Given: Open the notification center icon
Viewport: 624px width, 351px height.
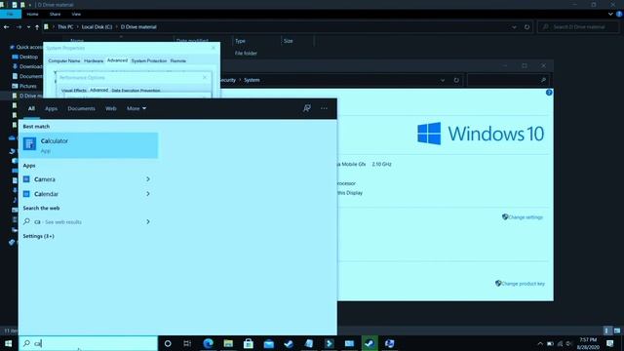Looking at the screenshot, I should click(610, 343).
